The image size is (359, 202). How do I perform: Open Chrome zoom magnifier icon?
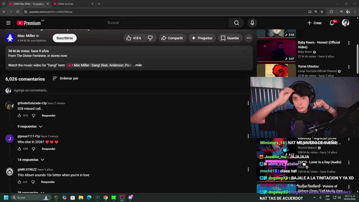click(316, 12)
